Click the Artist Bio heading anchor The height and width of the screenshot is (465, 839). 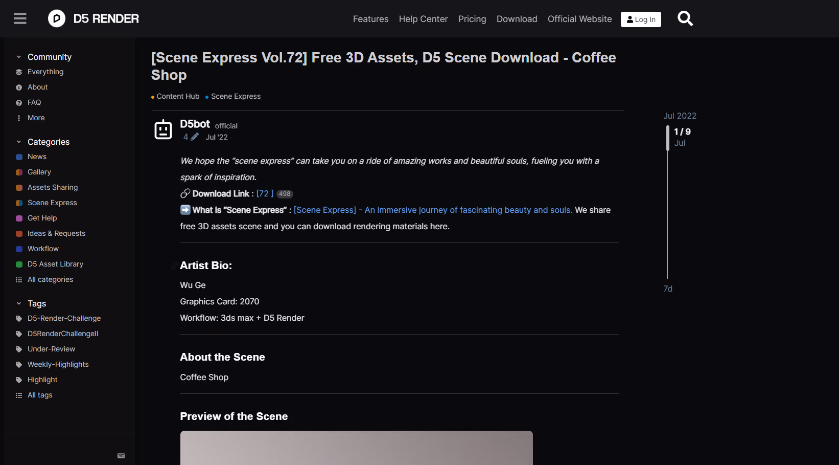coord(175,265)
